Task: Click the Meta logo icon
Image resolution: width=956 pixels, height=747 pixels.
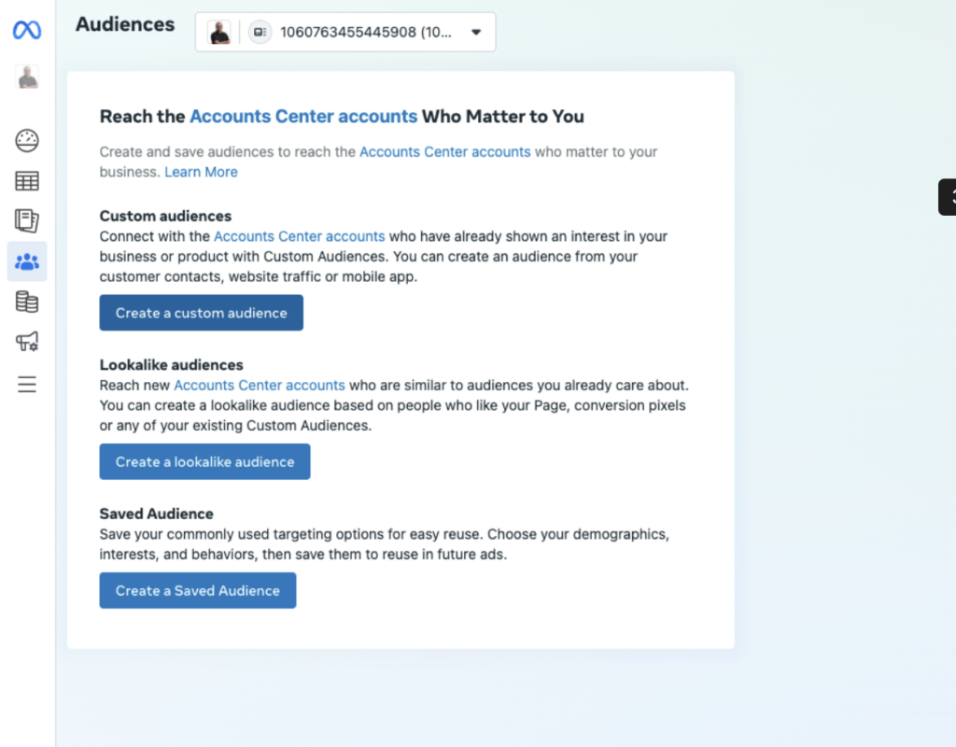Action: point(27,30)
